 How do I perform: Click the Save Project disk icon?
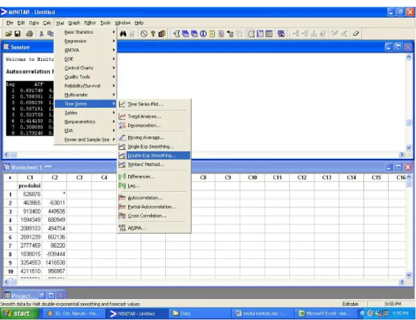point(18,34)
